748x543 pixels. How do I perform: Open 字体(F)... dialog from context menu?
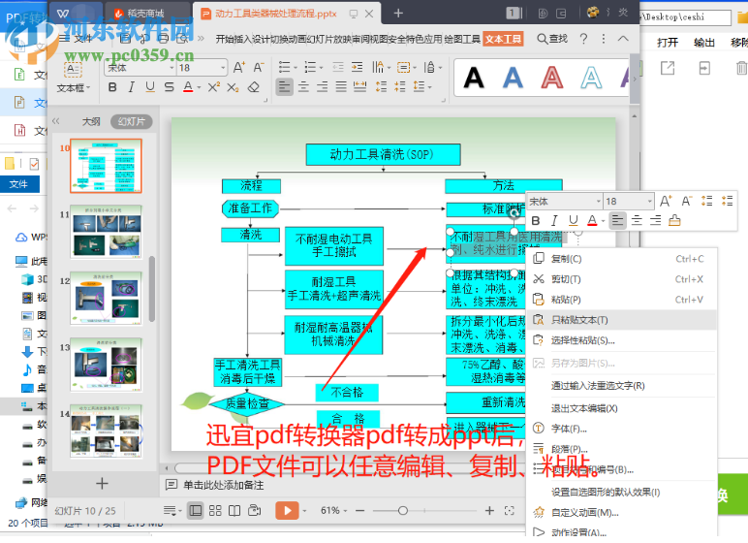[622, 429]
